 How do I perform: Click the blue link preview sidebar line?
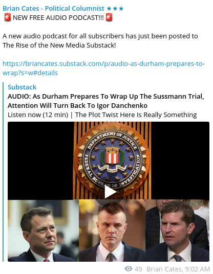[x=3, y=172]
